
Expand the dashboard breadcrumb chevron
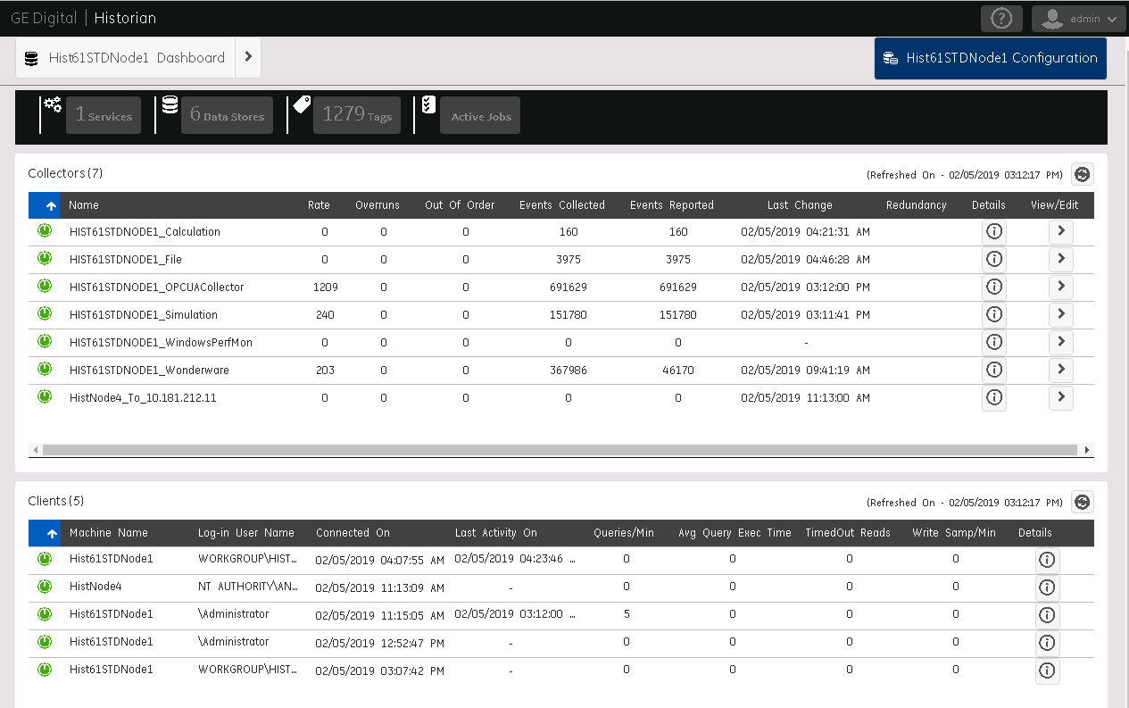coord(248,57)
